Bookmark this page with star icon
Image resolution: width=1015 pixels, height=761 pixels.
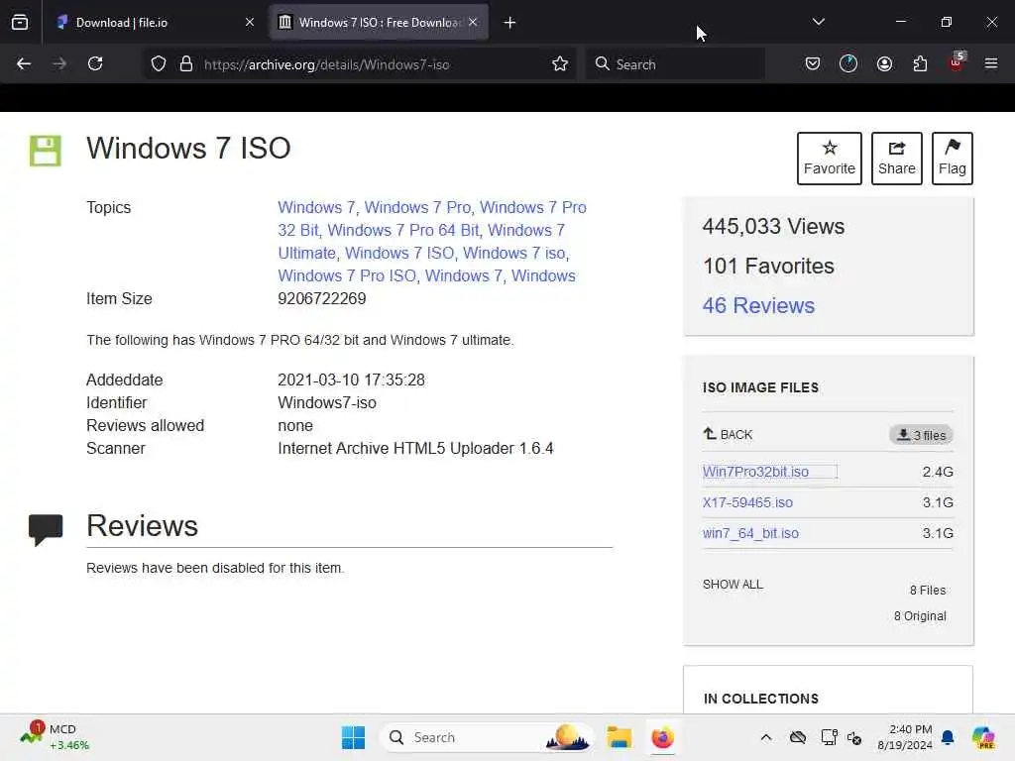[560, 64]
